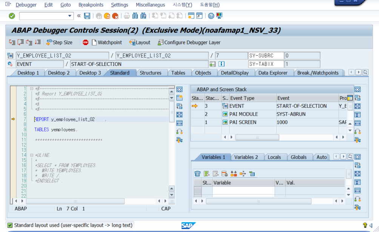Open the Goto menu
Screen dimensions: 379x232
point(66,5)
